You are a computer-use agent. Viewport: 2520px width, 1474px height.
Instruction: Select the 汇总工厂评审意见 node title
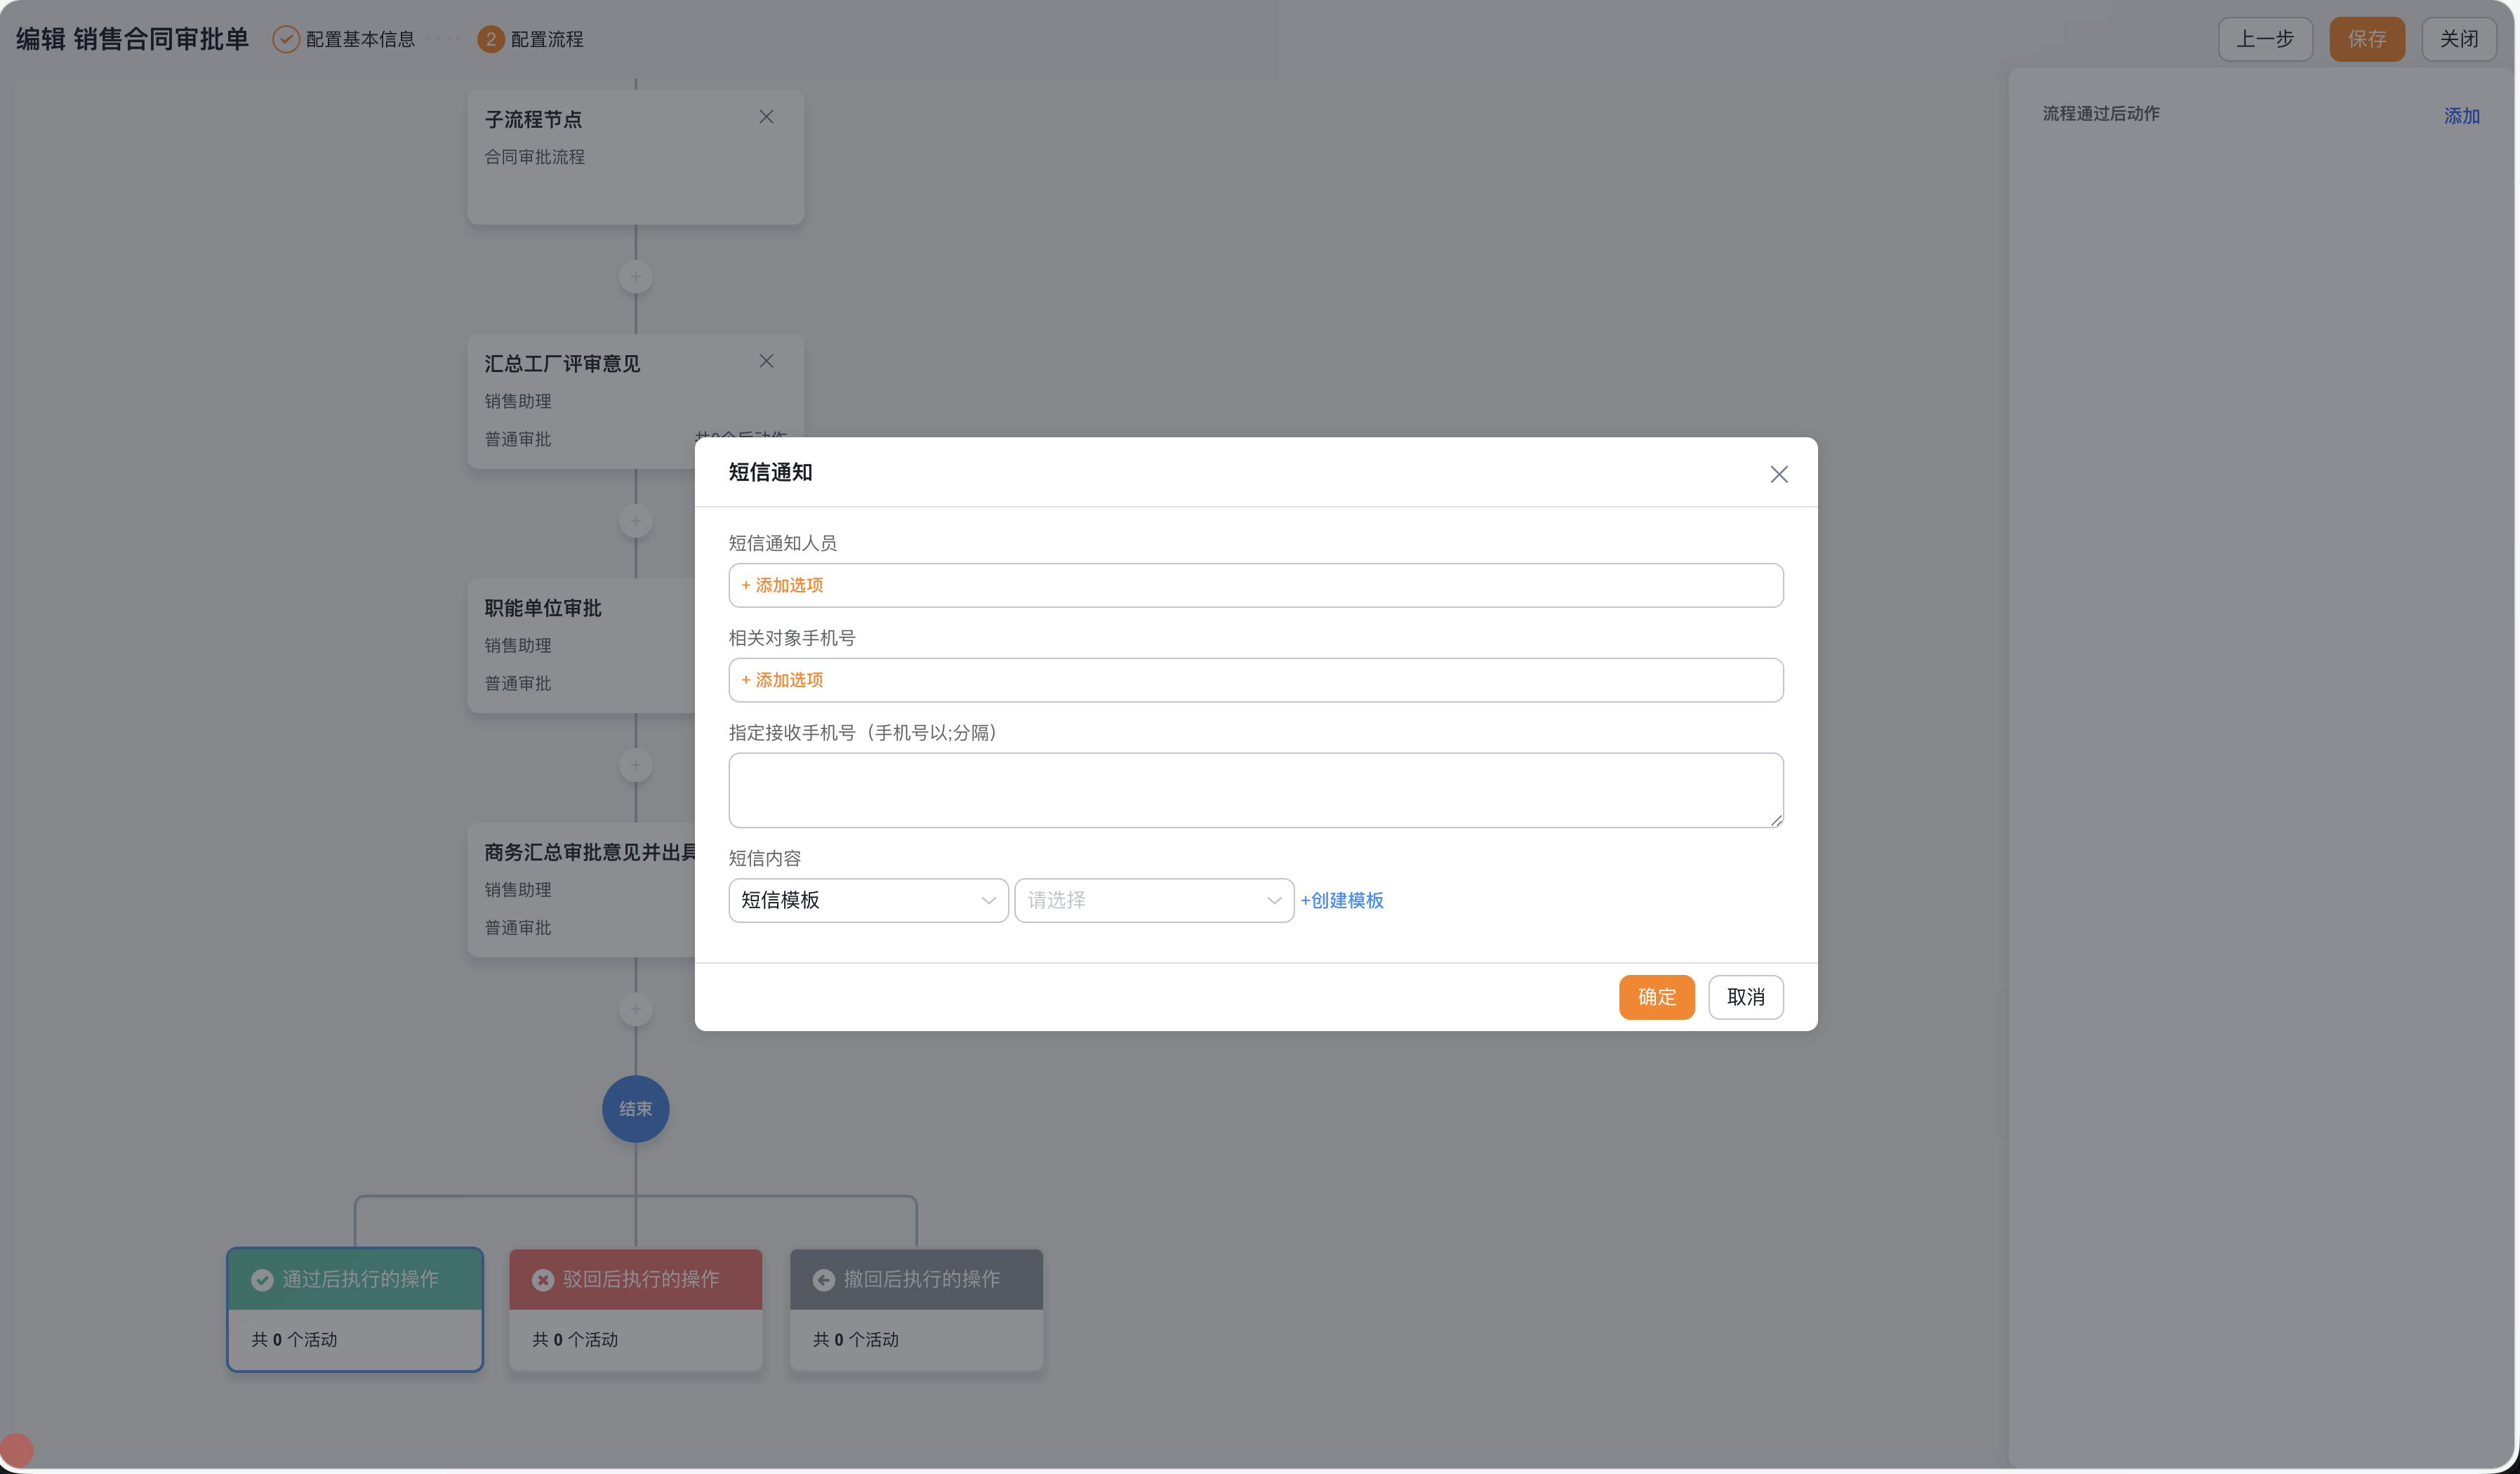pos(562,364)
